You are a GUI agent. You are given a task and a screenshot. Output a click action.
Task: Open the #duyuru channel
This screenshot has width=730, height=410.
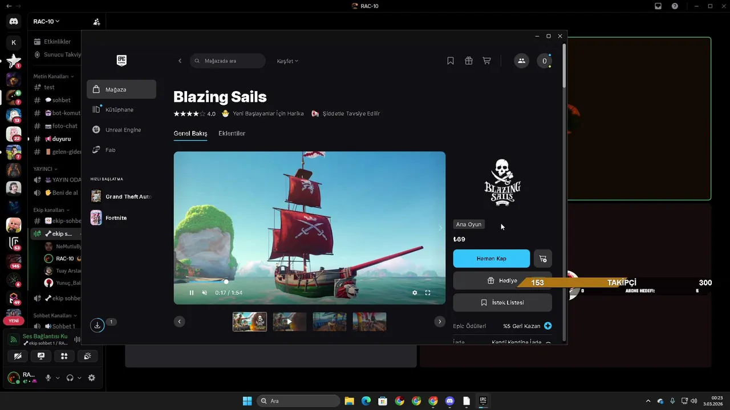56,139
